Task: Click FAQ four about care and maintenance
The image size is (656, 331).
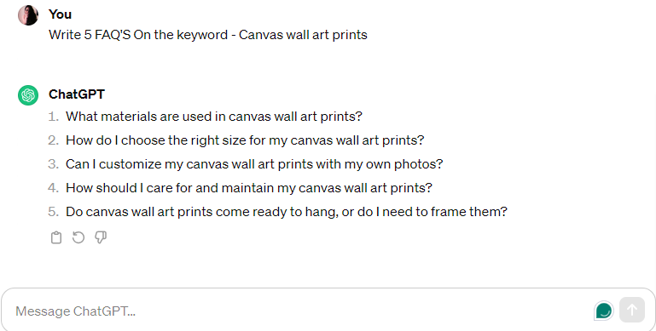Action: click(x=249, y=188)
